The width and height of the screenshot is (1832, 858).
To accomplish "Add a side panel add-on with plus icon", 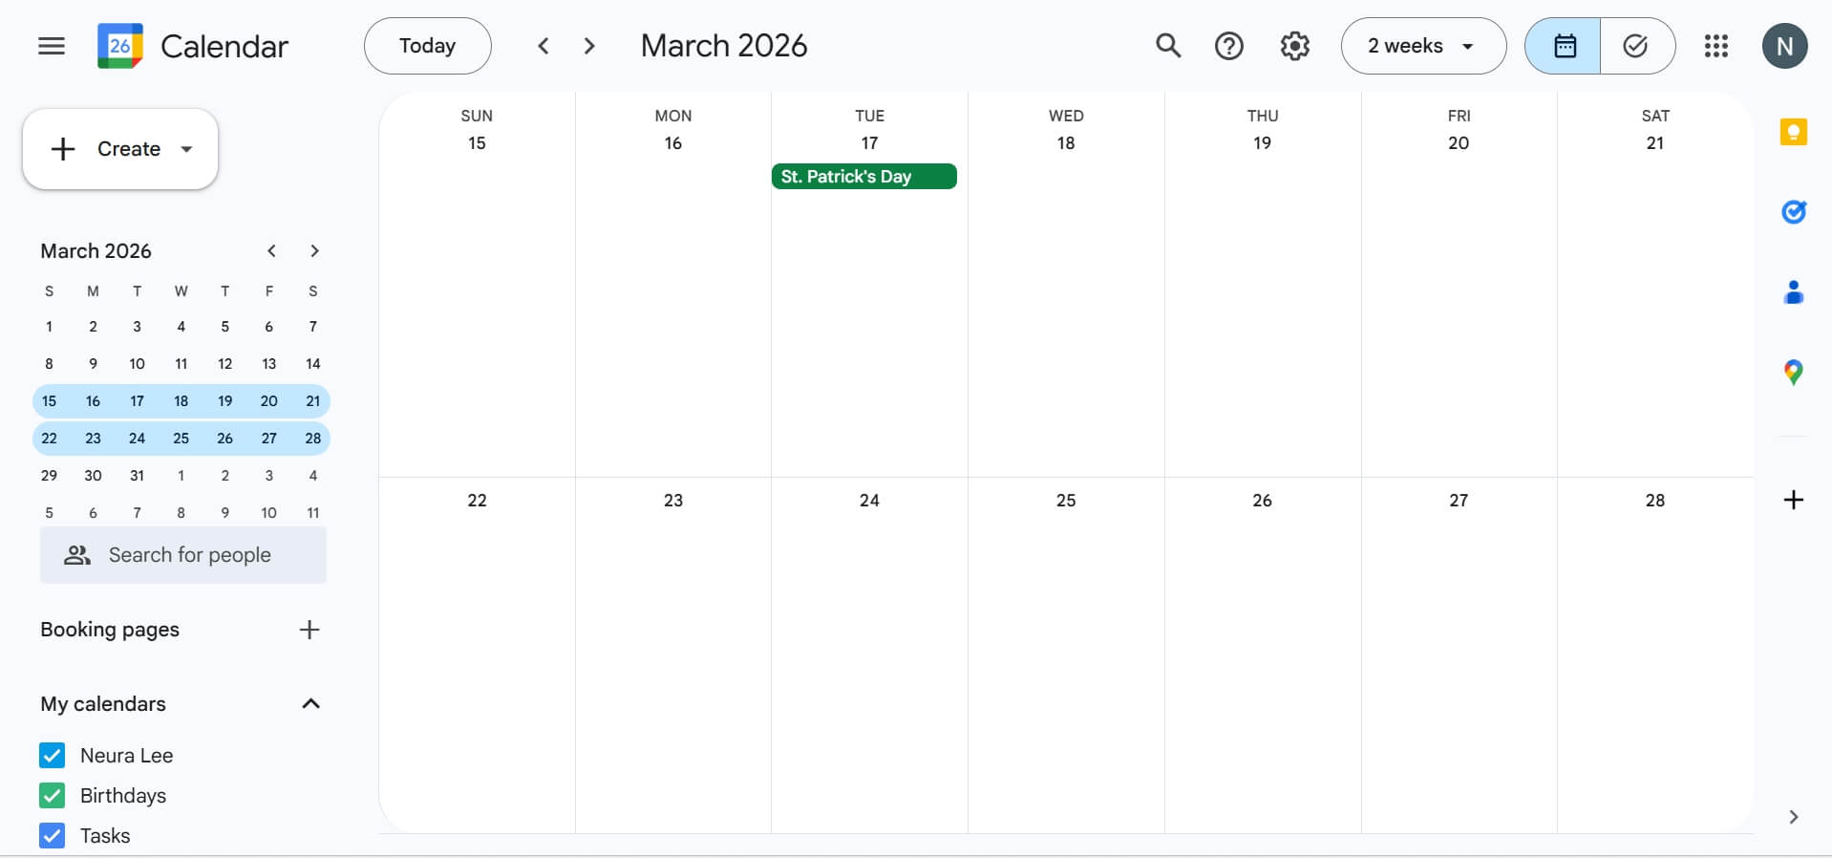I will (1794, 500).
